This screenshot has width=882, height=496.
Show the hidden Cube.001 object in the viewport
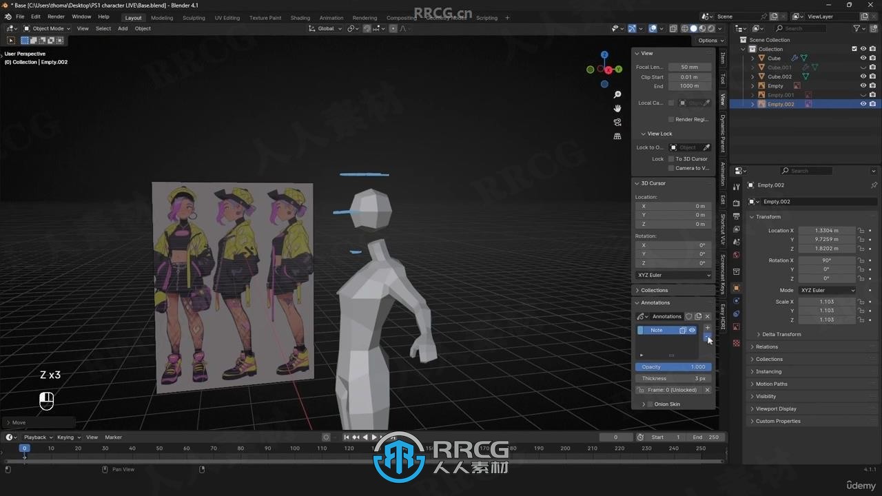863,68
